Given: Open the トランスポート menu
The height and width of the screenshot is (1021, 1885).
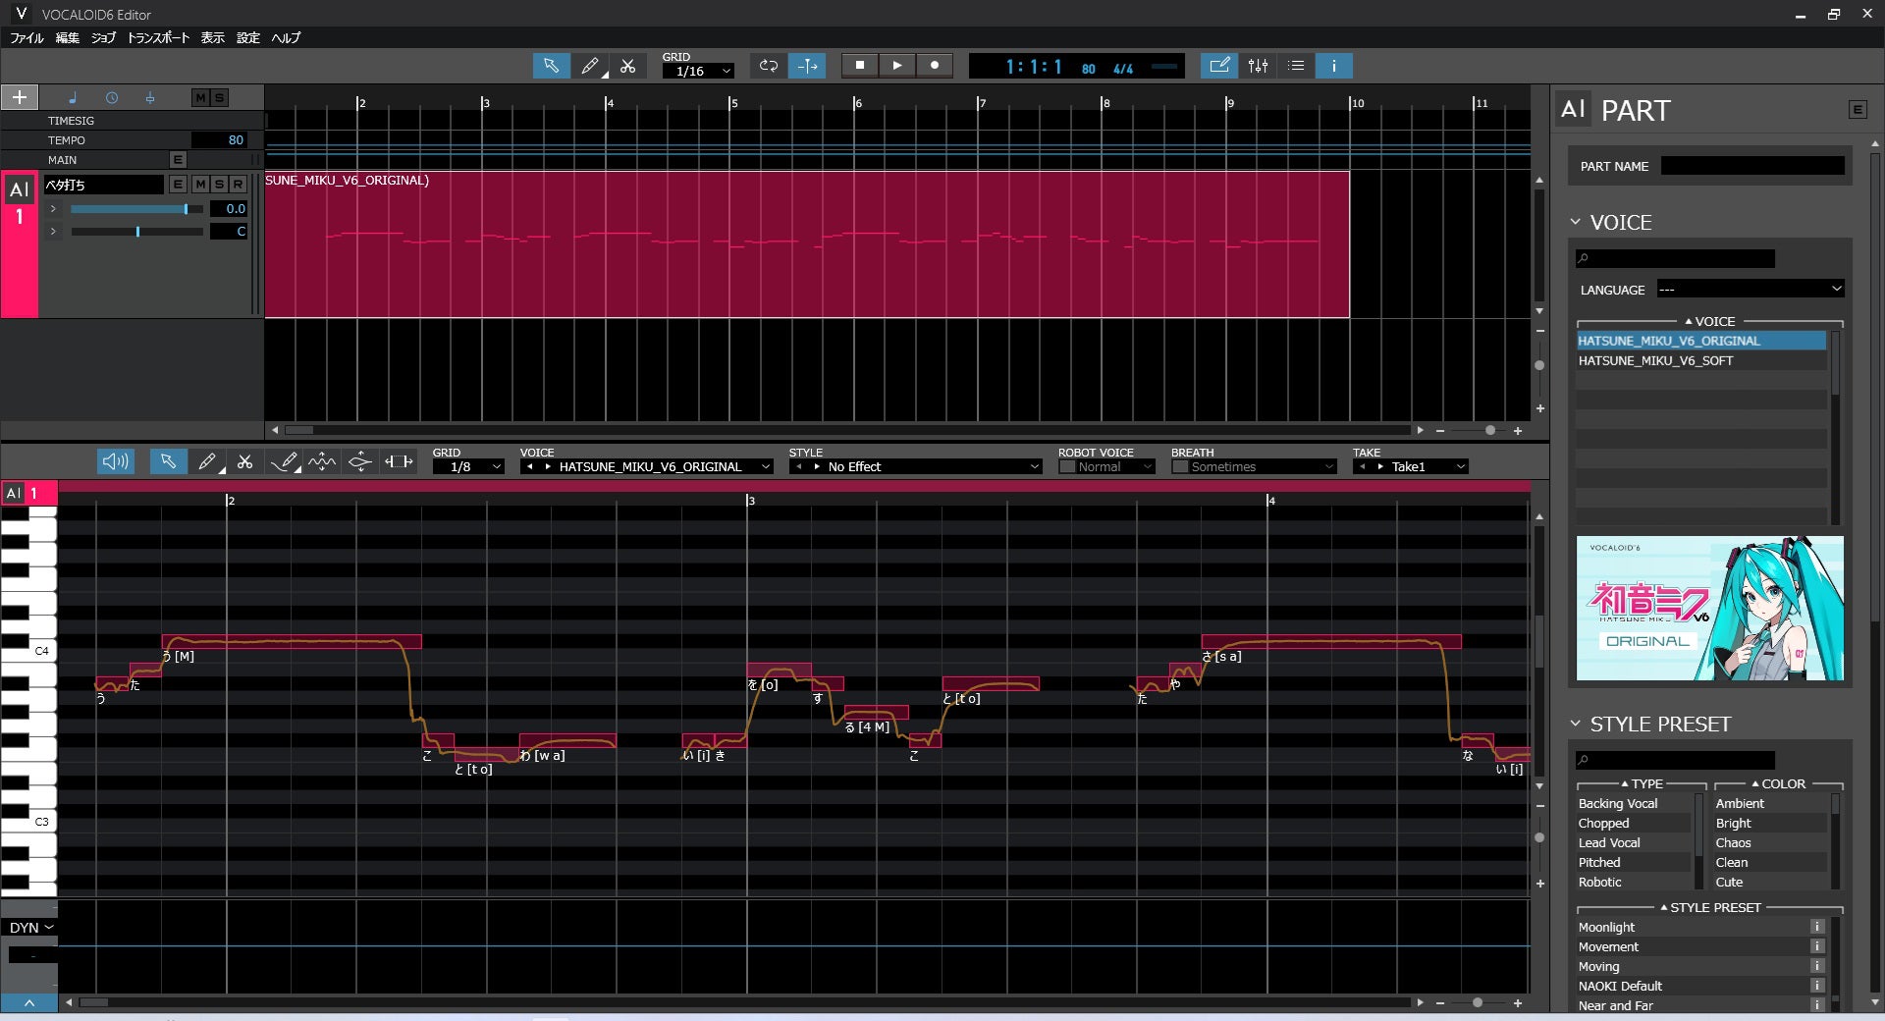Looking at the screenshot, I should pyautogui.click(x=160, y=37).
